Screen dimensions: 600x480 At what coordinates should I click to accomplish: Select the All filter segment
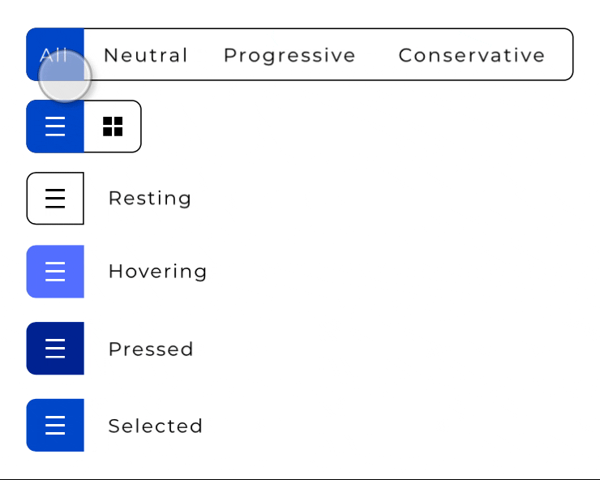[55, 54]
